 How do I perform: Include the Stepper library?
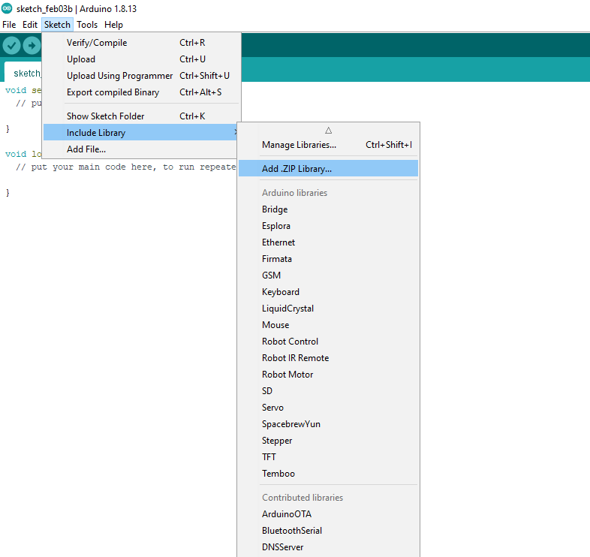pyautogui.click(x=328, y=441)
